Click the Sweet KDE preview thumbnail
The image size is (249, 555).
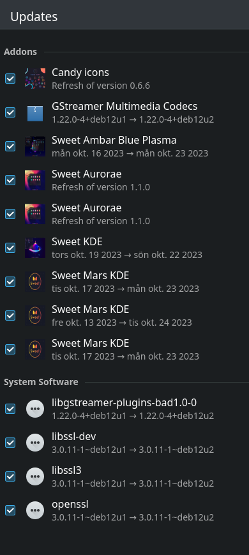pyautogui.click(x=35, y=248)
